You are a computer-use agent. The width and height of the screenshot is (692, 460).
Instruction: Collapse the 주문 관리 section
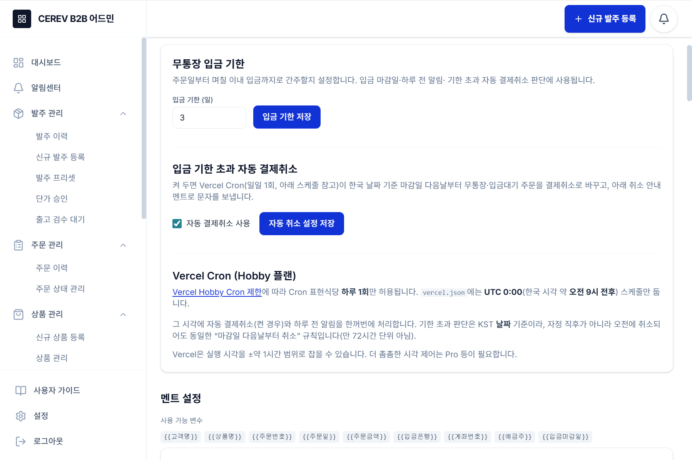click(123, 245)
